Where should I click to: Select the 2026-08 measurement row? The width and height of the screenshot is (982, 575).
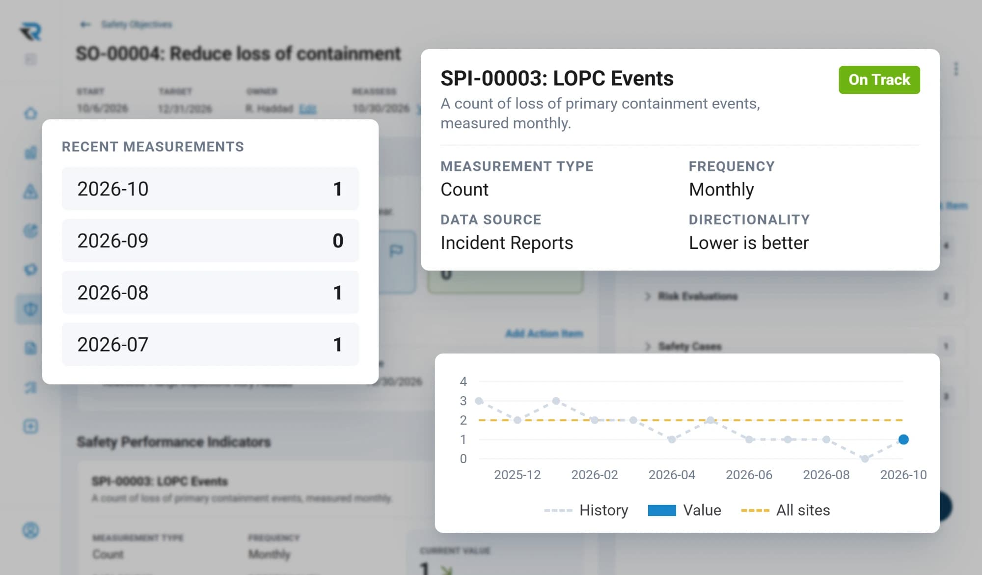point(210,293)
